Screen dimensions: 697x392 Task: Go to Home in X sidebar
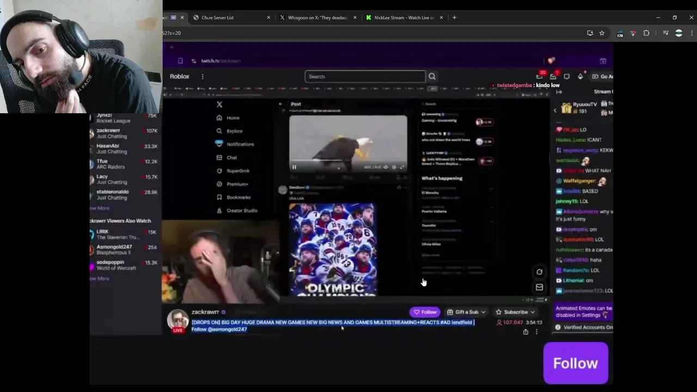[228, 118]
